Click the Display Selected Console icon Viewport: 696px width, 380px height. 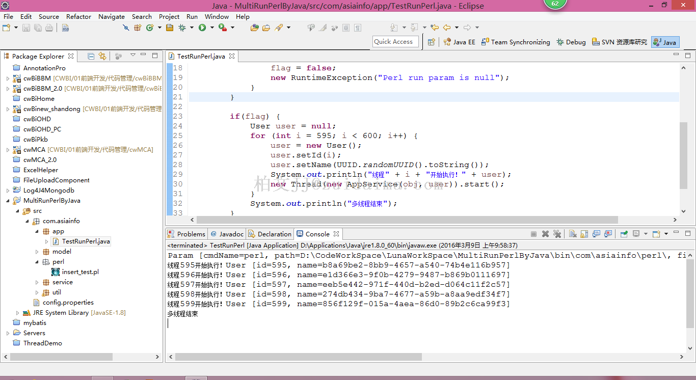point(636,234)
